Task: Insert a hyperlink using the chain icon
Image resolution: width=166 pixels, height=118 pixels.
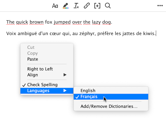Action: click(x=87, y=6)
